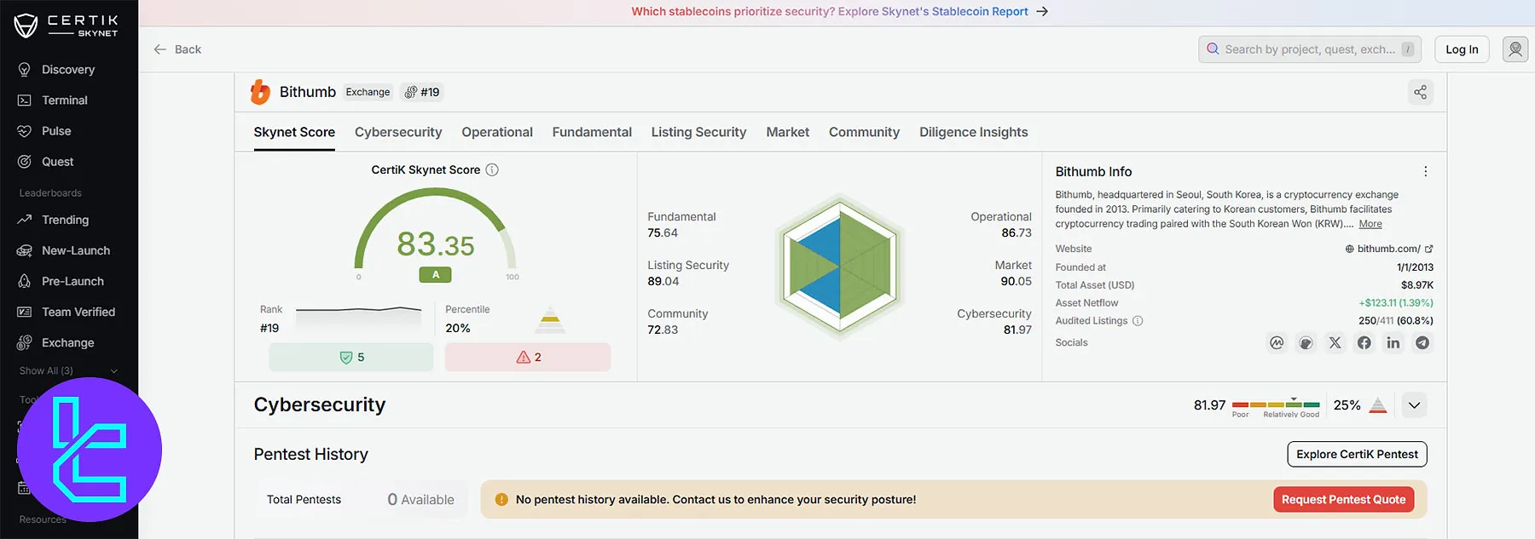Switch to the Fundamental tab
The image size is (1535, 539).
tap(592, 132)
